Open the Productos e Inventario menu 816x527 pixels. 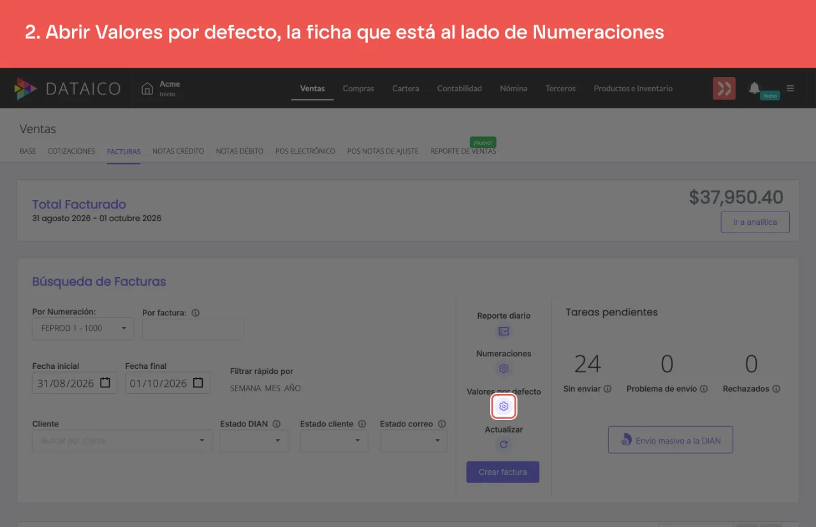click(633, 89)
